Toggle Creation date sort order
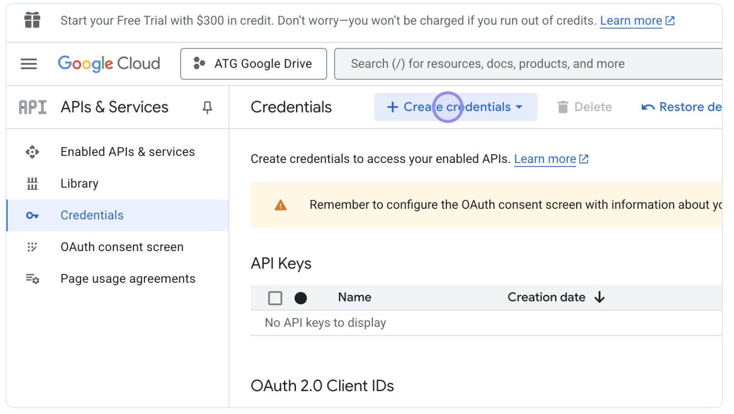This screenshot has width=734, height=414. (600, 297)
